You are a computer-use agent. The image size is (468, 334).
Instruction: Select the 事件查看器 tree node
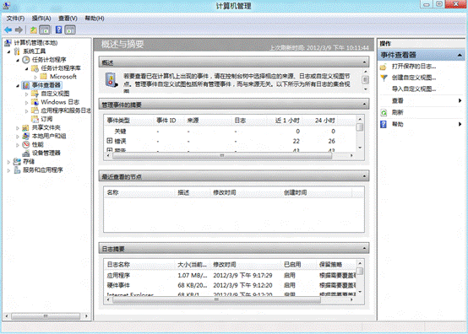42,85
